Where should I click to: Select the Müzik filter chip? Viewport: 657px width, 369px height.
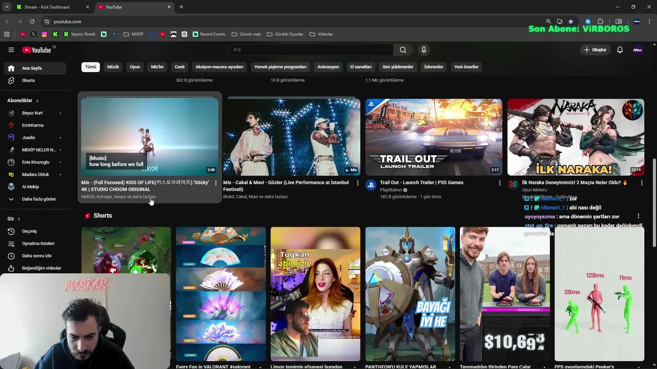(x=113, y=67)
